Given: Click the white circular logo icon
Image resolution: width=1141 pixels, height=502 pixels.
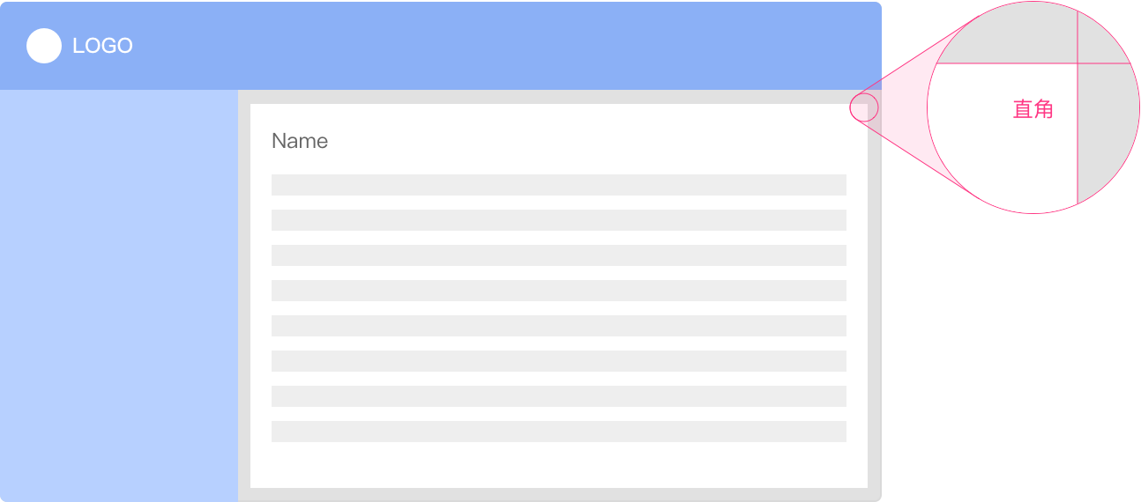Looking at the screenshot, I should (44, 46).
